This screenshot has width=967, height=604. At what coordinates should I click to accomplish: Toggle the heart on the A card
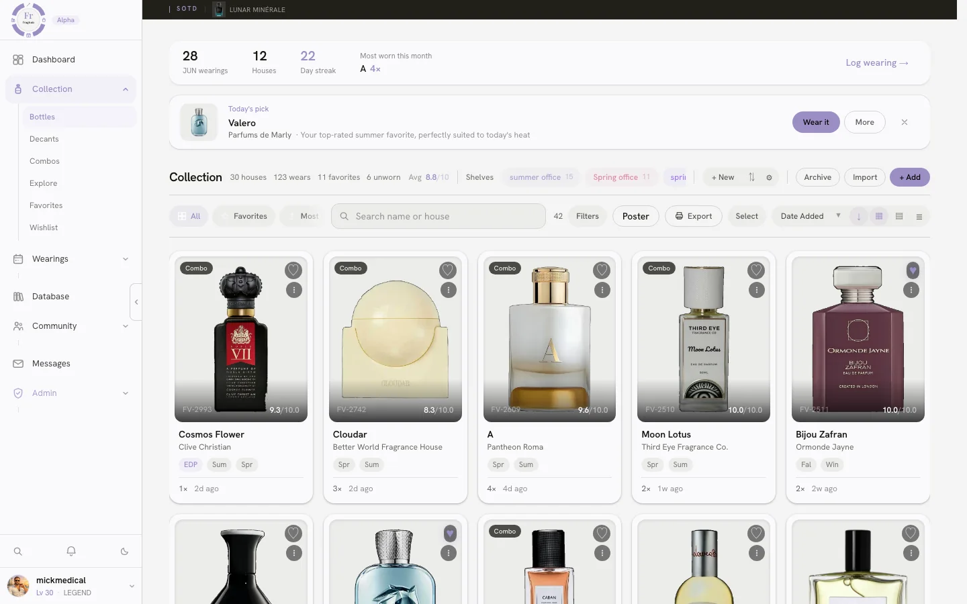(x=602, y=270)
